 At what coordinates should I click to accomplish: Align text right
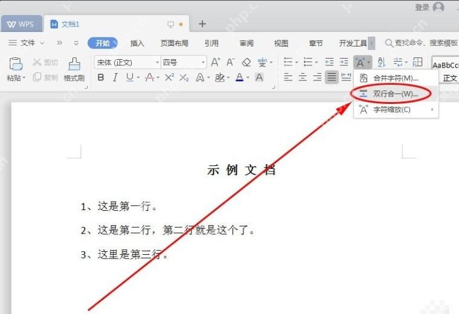pyautogui.click(x=317, y=77)
